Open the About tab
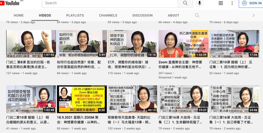The height and width of the screenshot is (133, 263). 174,15
